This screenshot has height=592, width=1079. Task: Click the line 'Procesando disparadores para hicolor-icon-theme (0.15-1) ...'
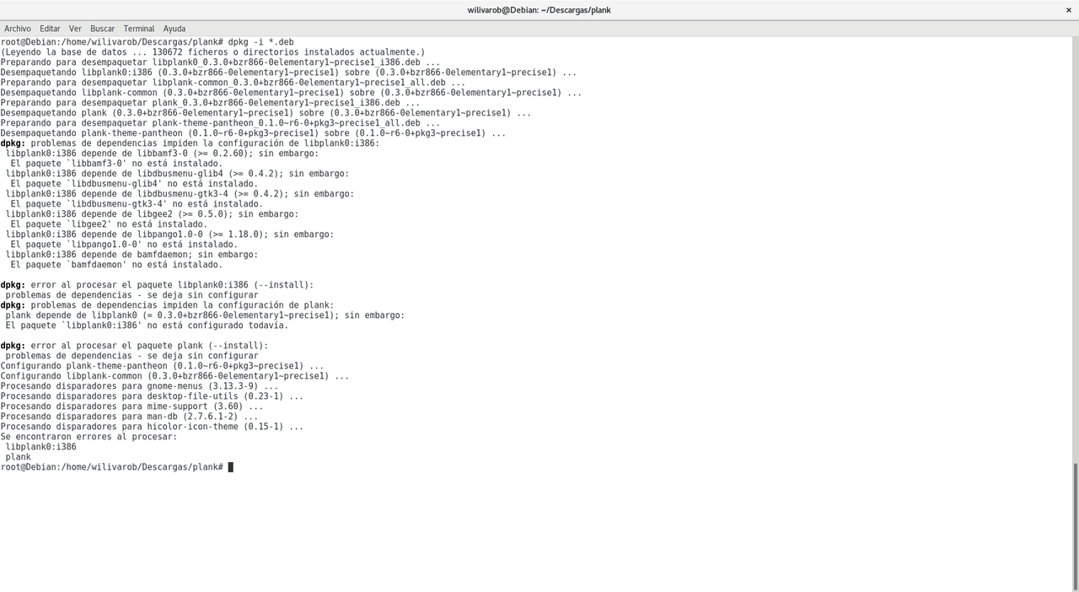pos(153,427)
